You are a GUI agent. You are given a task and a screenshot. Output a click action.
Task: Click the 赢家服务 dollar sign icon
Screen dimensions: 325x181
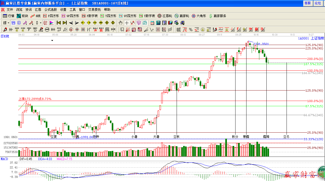pos(217,16)
